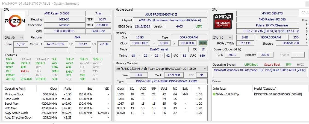
Task: Select the OPN 100-000000031 value
Action: pyautogui.click(x=64, y=31)
